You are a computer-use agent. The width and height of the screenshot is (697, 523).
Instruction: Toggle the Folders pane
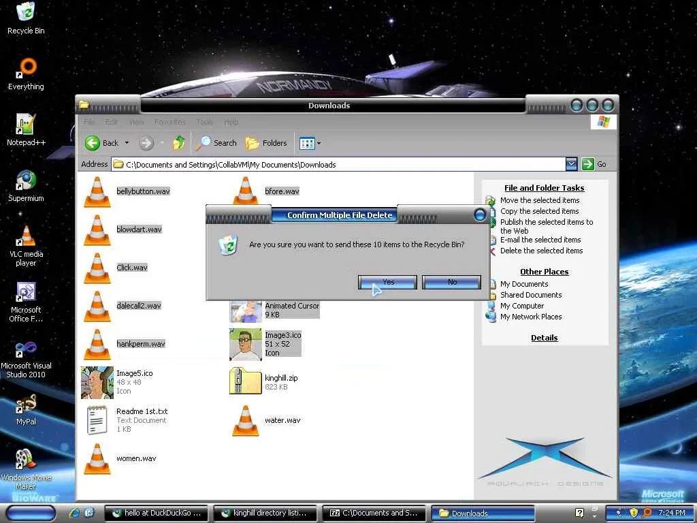(x=266, y=143)
